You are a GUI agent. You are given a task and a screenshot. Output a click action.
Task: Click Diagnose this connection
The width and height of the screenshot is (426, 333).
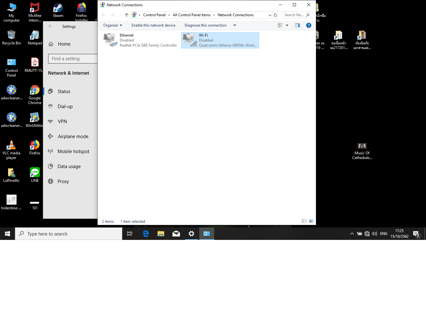(x=206, y=25)
